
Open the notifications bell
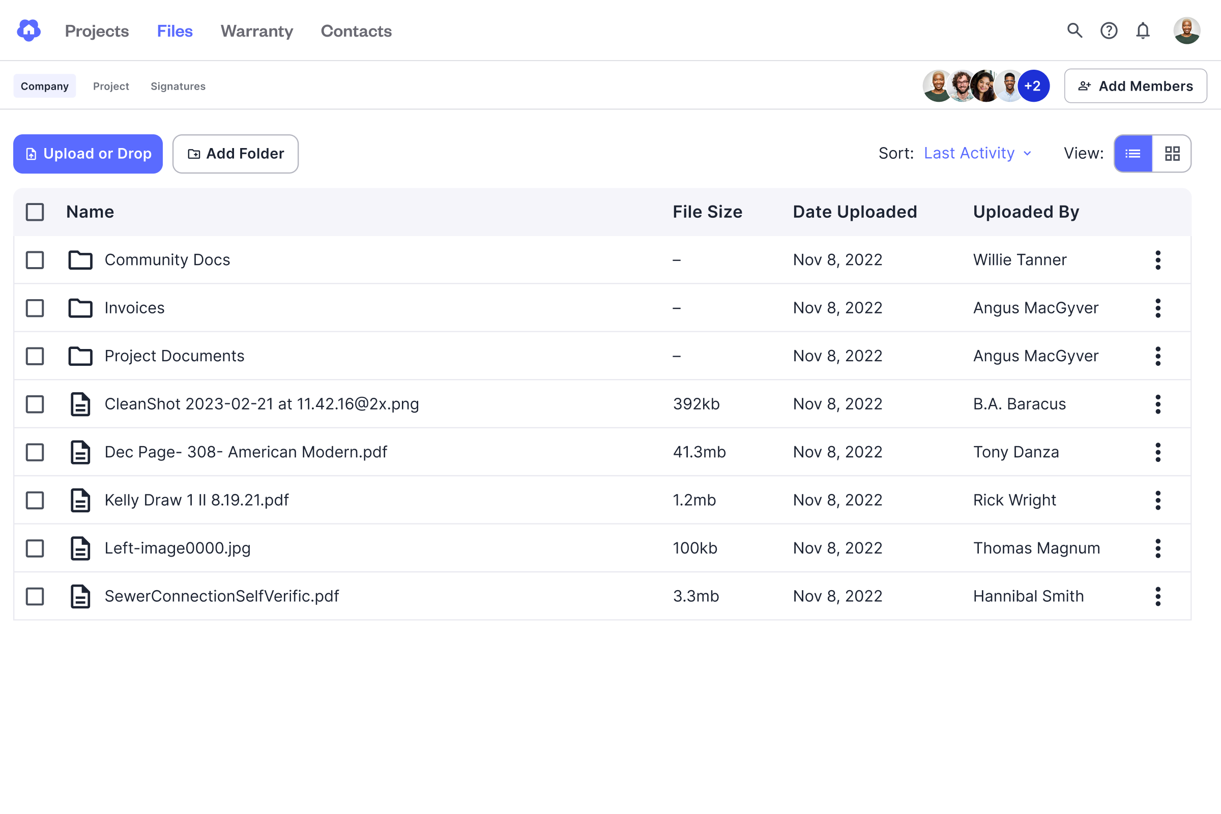1143,31
